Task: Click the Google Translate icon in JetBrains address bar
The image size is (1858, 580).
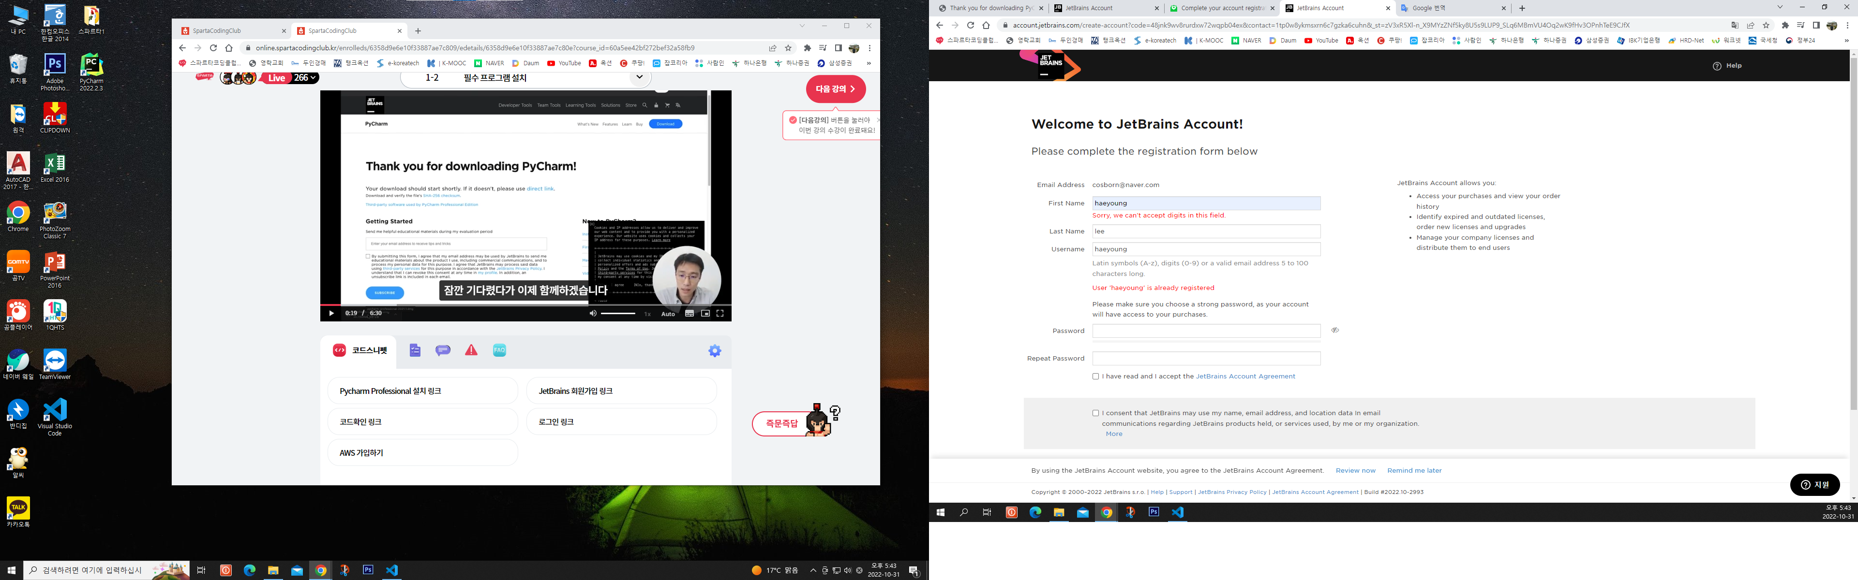Action: (1735, 25)
